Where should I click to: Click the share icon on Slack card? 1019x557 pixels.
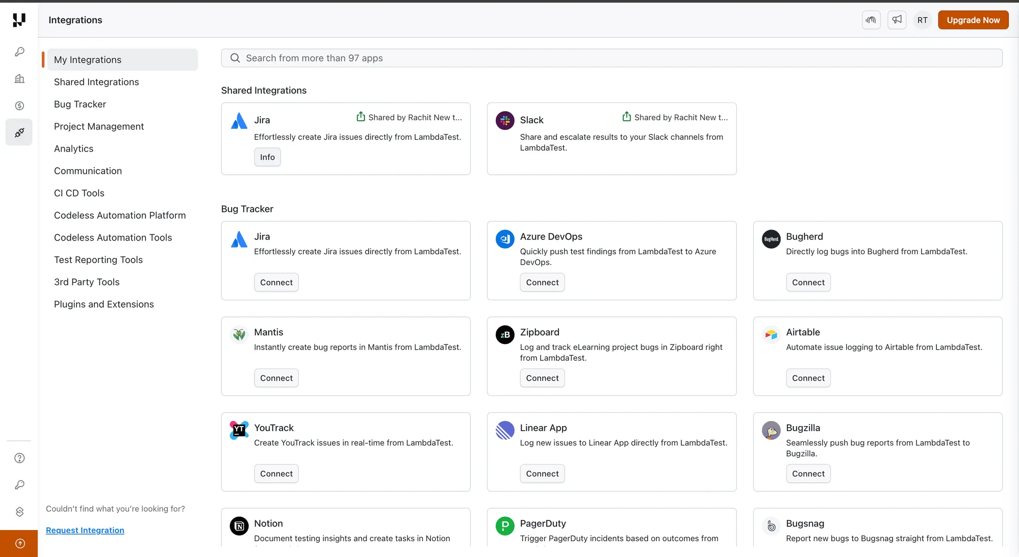pyautogui.click(x=626, y=117)
